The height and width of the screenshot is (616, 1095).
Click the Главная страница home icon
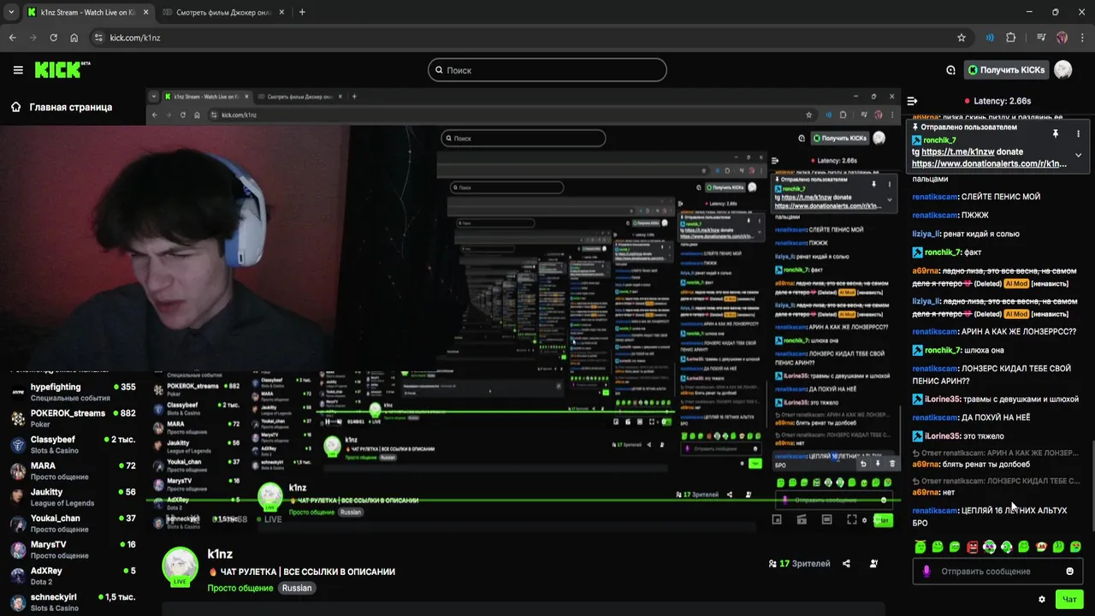point(16,107)
